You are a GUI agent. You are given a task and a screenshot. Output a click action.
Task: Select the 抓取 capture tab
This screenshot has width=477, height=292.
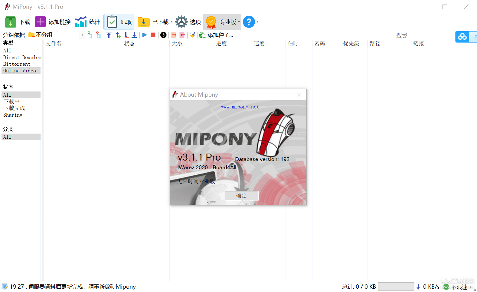[x=119, y=22]
